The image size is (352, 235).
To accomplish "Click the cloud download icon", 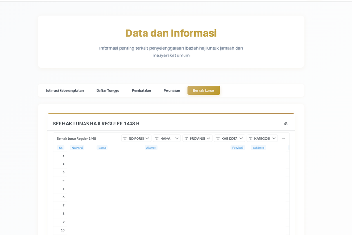I will click(x=285, y=124).
